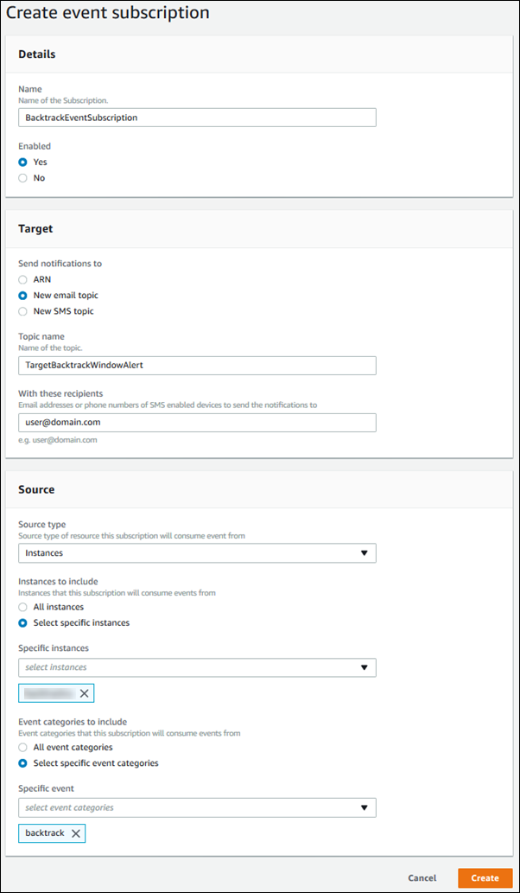Click the recipients email address field
Viewport: 520px width, 893px height.
pyautogui.click(x=197, y=422)
